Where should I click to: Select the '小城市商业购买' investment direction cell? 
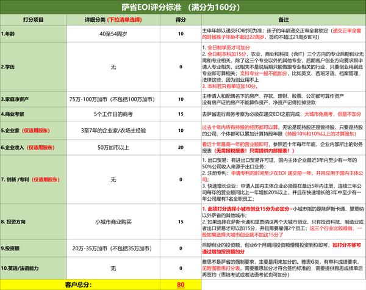tap(113, 222)
